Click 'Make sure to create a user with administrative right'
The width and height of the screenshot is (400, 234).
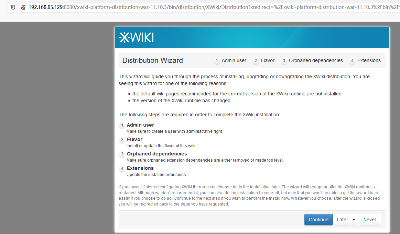coord(174,131)
